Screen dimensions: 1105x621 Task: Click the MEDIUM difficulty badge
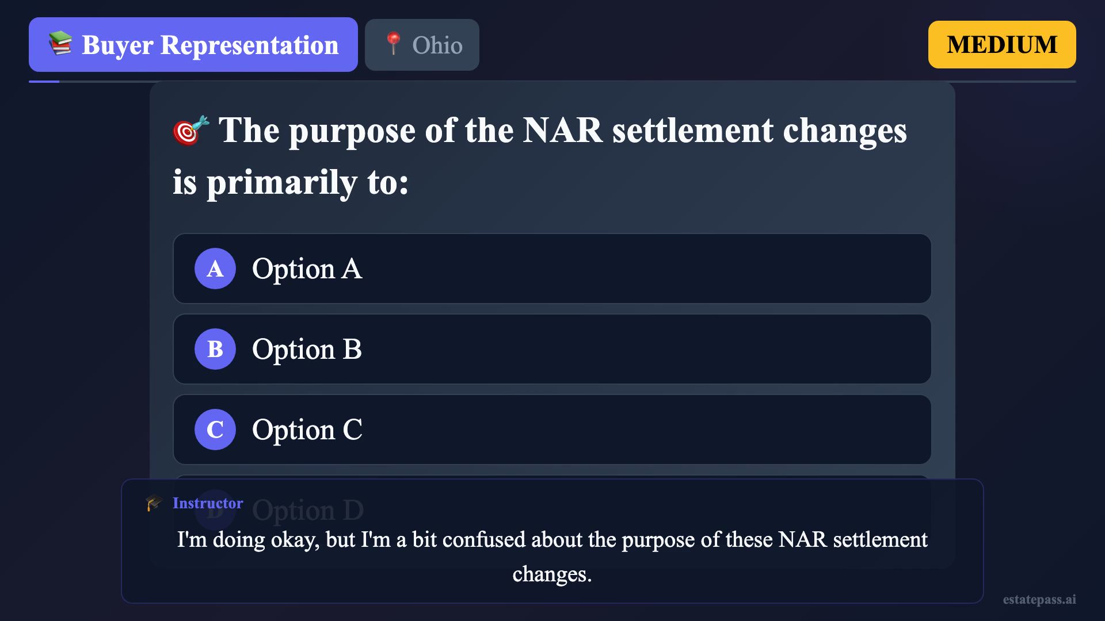pos(1001,45)
